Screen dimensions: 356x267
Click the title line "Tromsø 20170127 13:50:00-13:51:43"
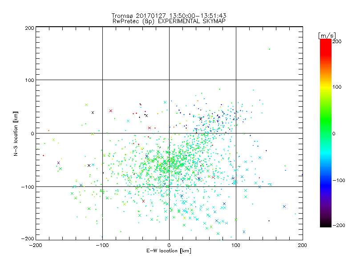(169, 16)
